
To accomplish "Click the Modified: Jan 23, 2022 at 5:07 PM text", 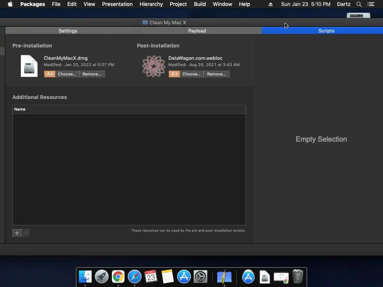I will pyautogui.click(x=79, y=65).
